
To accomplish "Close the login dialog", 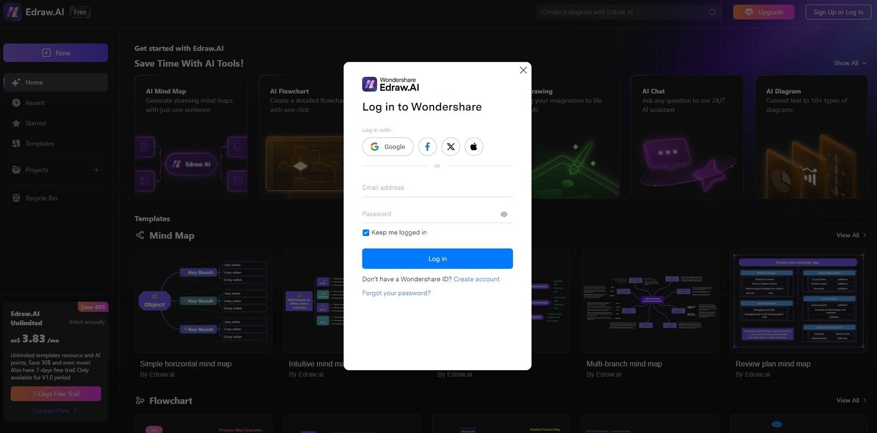I will [x=523, y=70].
